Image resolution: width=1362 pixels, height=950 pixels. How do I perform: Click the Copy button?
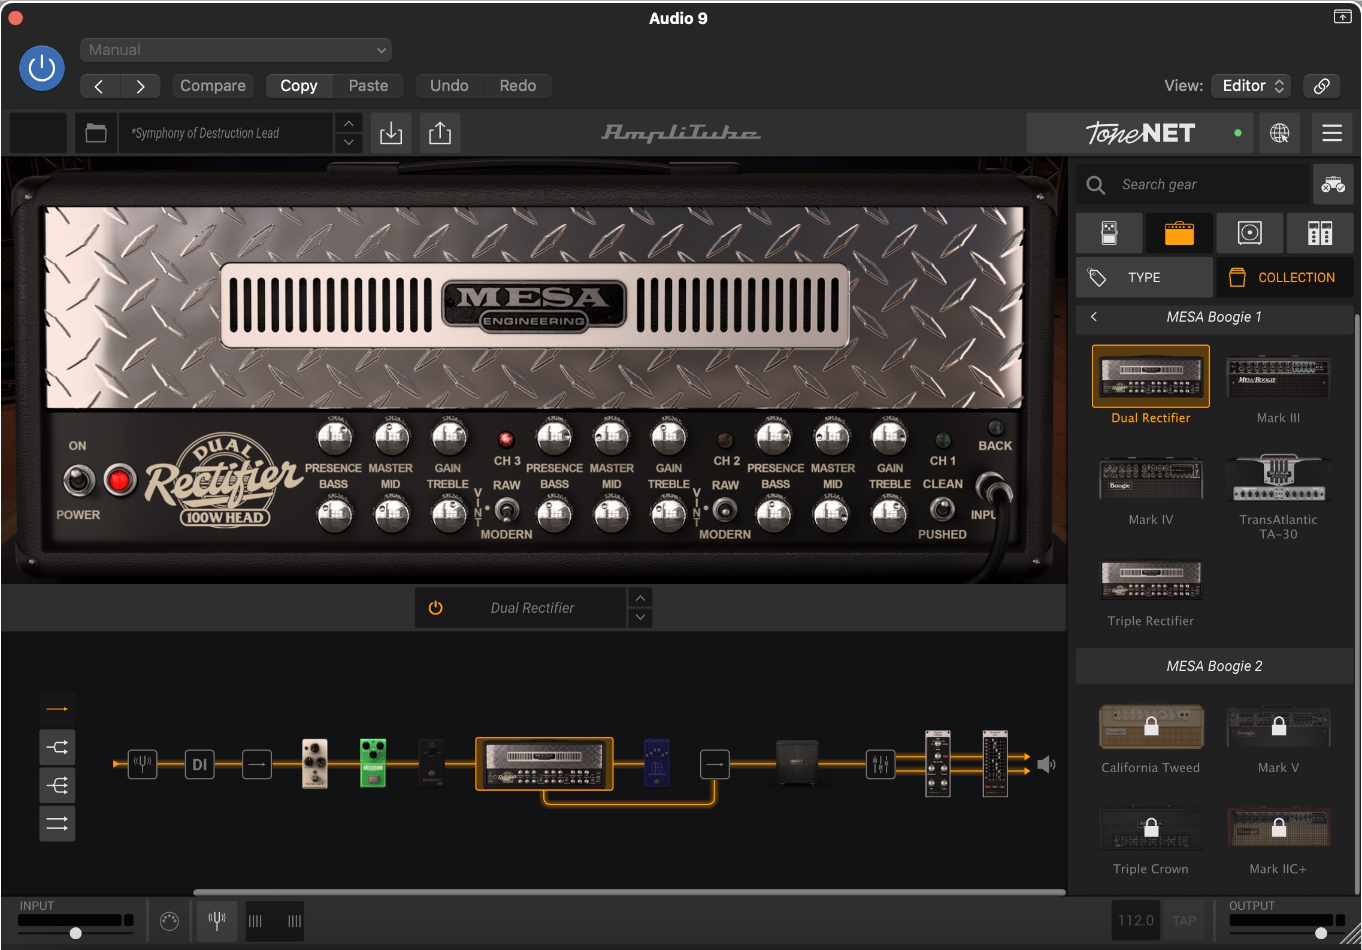click(299, 86)
